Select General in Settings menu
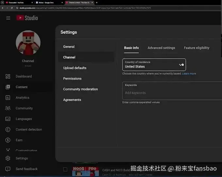222x177 pixels. coord(69,47)
